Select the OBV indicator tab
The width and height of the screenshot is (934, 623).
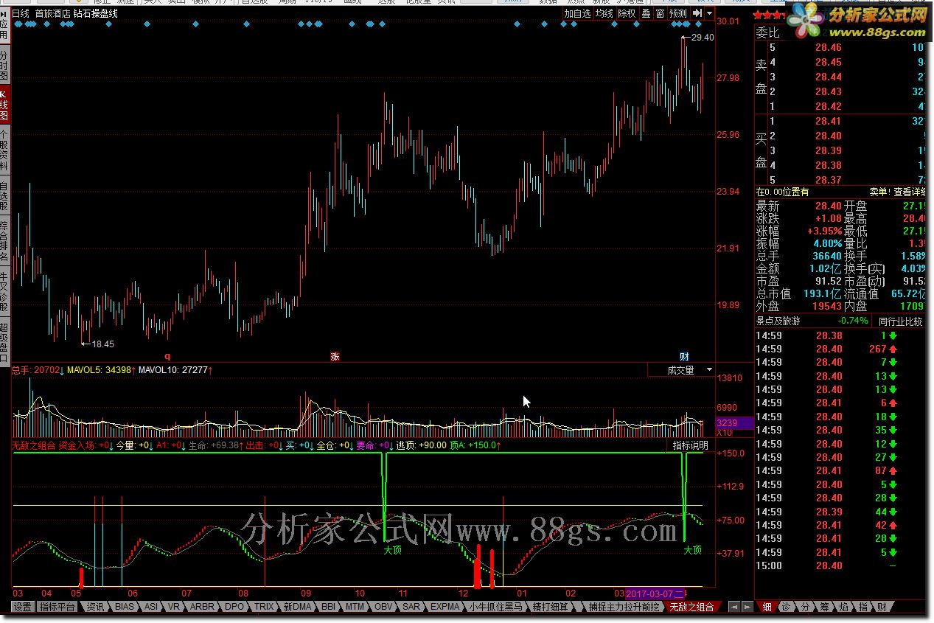pos(383,607)
